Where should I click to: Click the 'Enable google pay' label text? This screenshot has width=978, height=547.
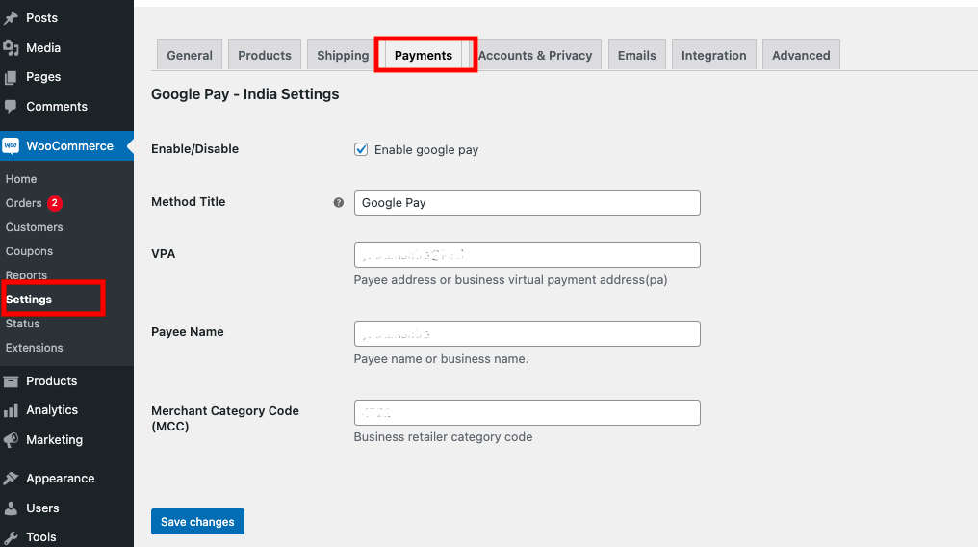click(x=426, y=149)
